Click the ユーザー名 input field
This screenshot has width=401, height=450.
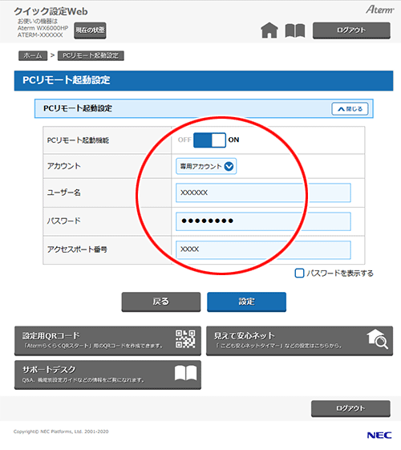coord(263,193)
